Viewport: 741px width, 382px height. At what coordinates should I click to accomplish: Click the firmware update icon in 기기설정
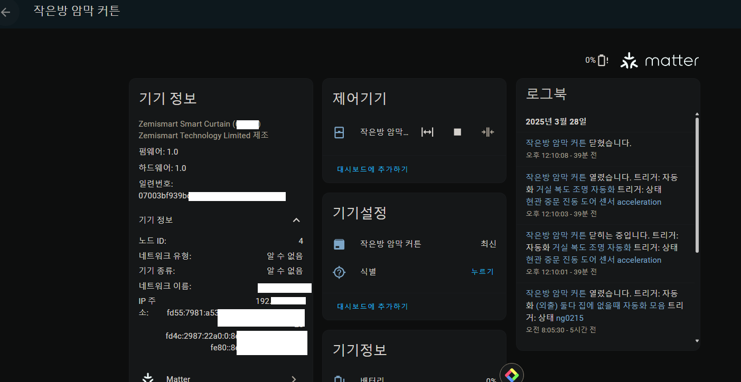click(x=339, y=244)
